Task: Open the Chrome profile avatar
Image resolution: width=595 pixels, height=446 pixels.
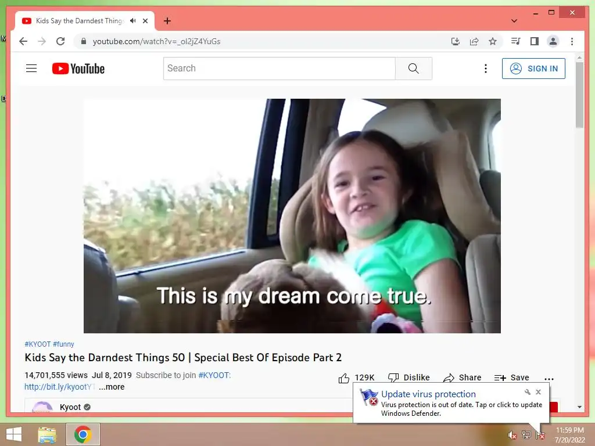Action: [x=553, y=41]
